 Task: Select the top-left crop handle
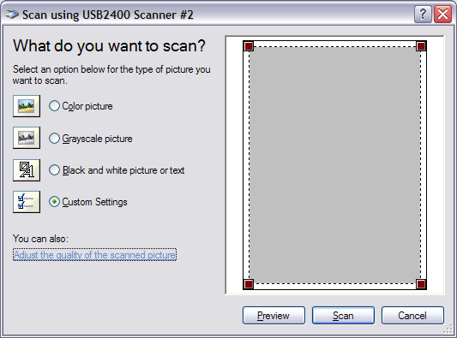tap(249, 46)
